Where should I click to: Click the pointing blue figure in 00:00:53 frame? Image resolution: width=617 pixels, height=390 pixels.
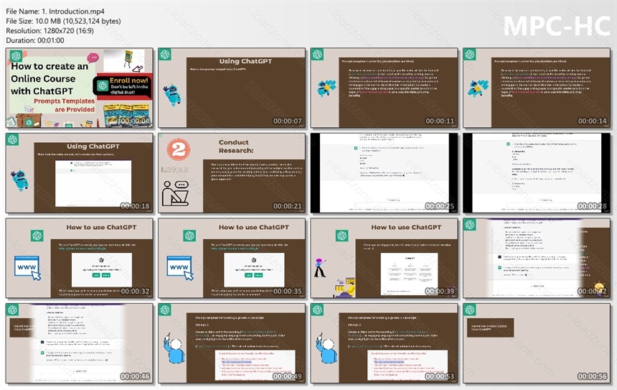[x=326, y=348]
